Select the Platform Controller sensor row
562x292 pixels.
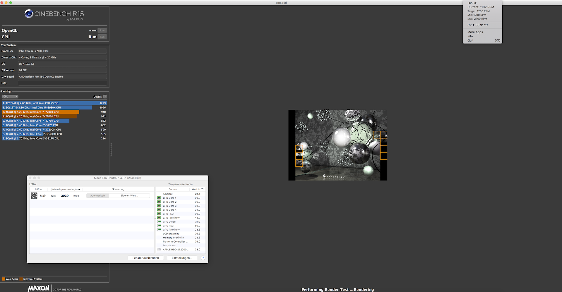pos(181,242)
